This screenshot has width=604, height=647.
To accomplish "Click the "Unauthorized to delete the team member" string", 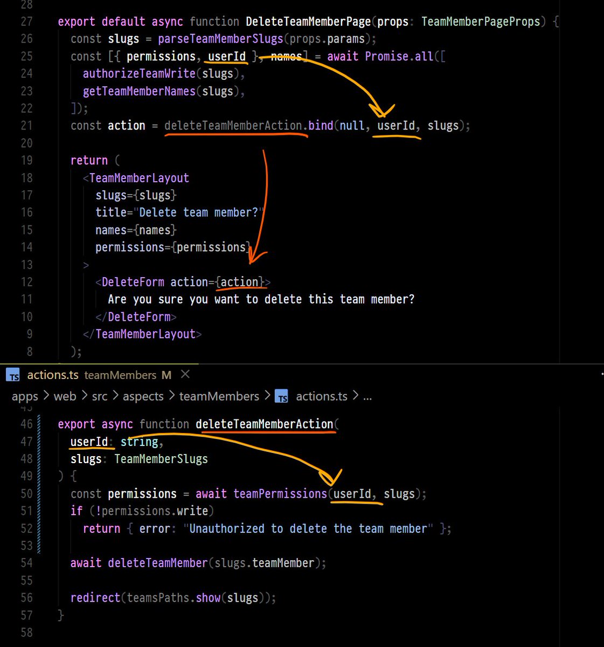I will [308, 528].
